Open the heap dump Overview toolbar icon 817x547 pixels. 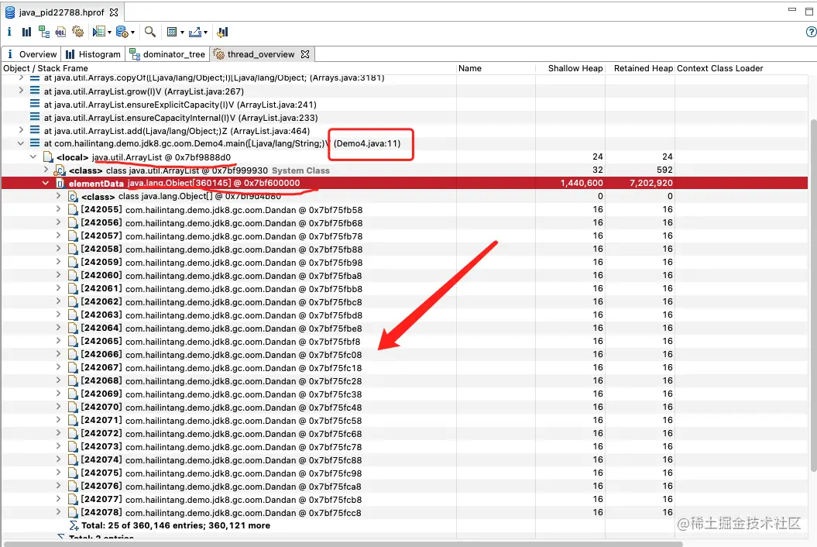9,33
